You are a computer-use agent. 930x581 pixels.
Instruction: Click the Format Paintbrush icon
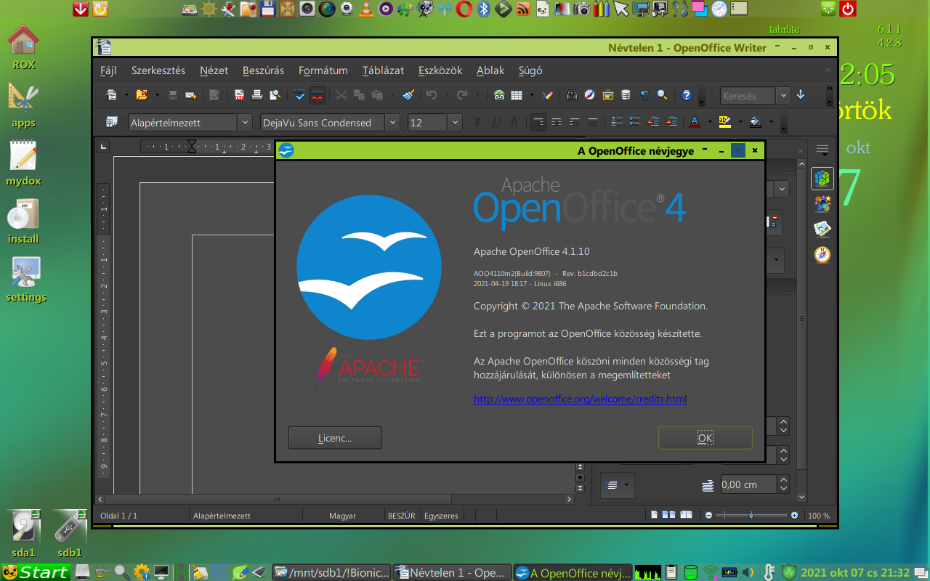pyautogui.click(x=408, y=95)
